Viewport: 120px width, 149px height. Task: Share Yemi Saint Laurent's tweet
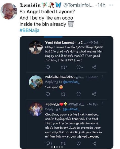click(94, 67)
